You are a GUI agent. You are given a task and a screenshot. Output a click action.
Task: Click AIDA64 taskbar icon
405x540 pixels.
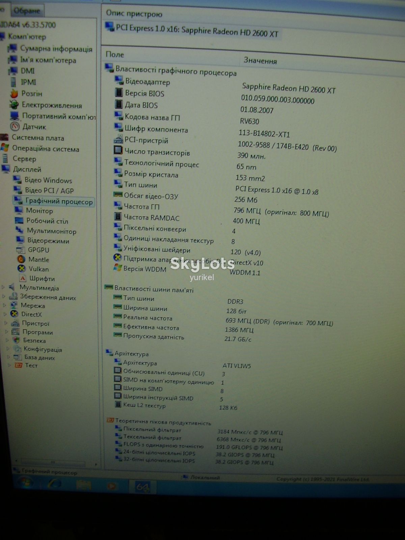(142, 487)
